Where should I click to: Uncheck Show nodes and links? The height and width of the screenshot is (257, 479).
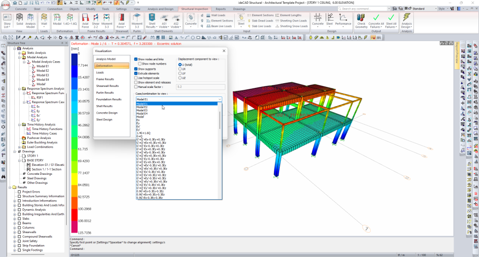coord(136,59)
